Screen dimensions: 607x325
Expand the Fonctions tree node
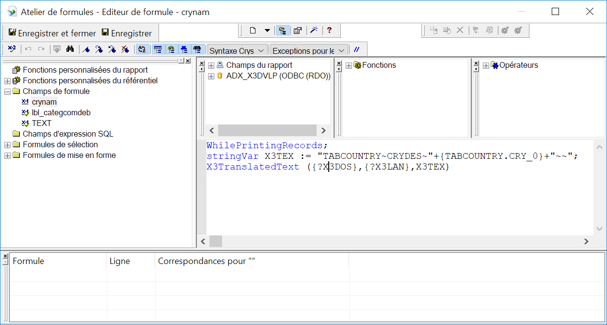[349, 65]
